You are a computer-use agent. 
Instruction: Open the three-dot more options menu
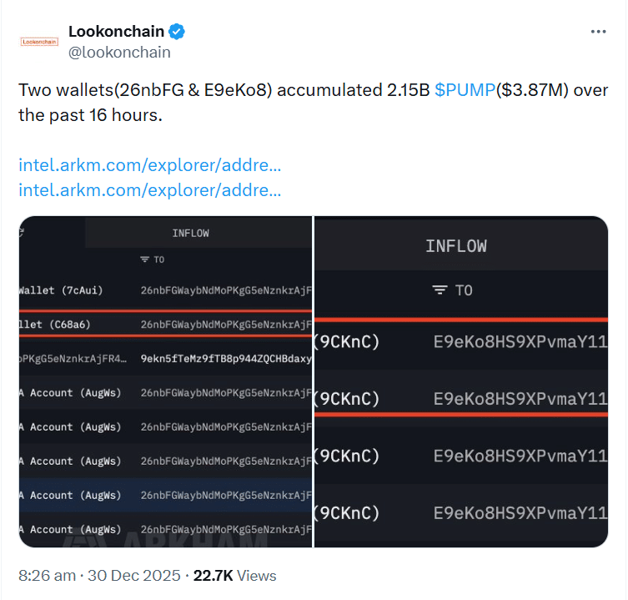click(598, 32)
